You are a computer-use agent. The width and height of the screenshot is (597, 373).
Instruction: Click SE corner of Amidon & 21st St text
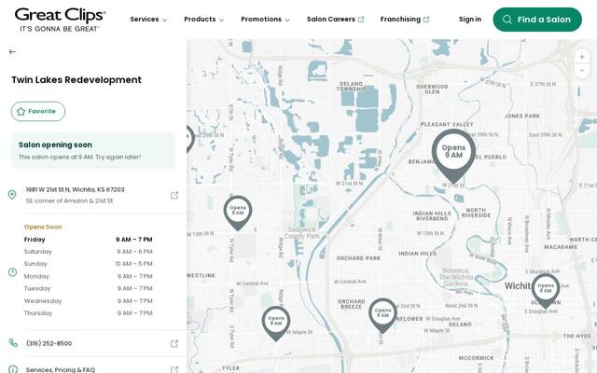(x=69, y=200)
